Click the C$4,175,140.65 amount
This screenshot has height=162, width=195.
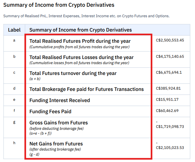tap(170, 56)
